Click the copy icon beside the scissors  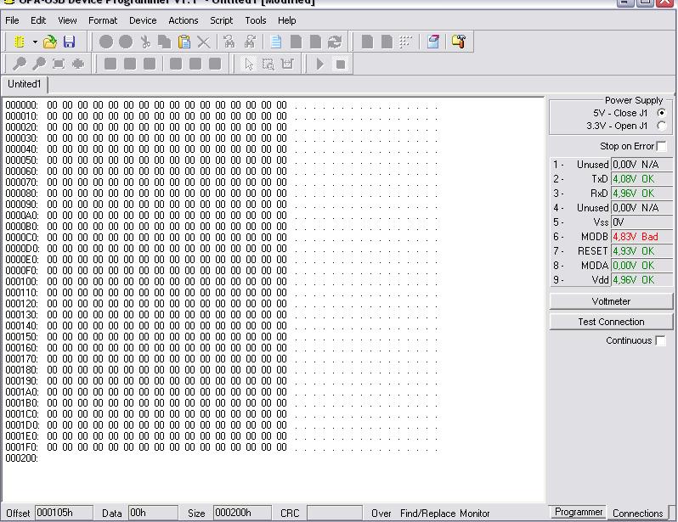tap(164, 42)
